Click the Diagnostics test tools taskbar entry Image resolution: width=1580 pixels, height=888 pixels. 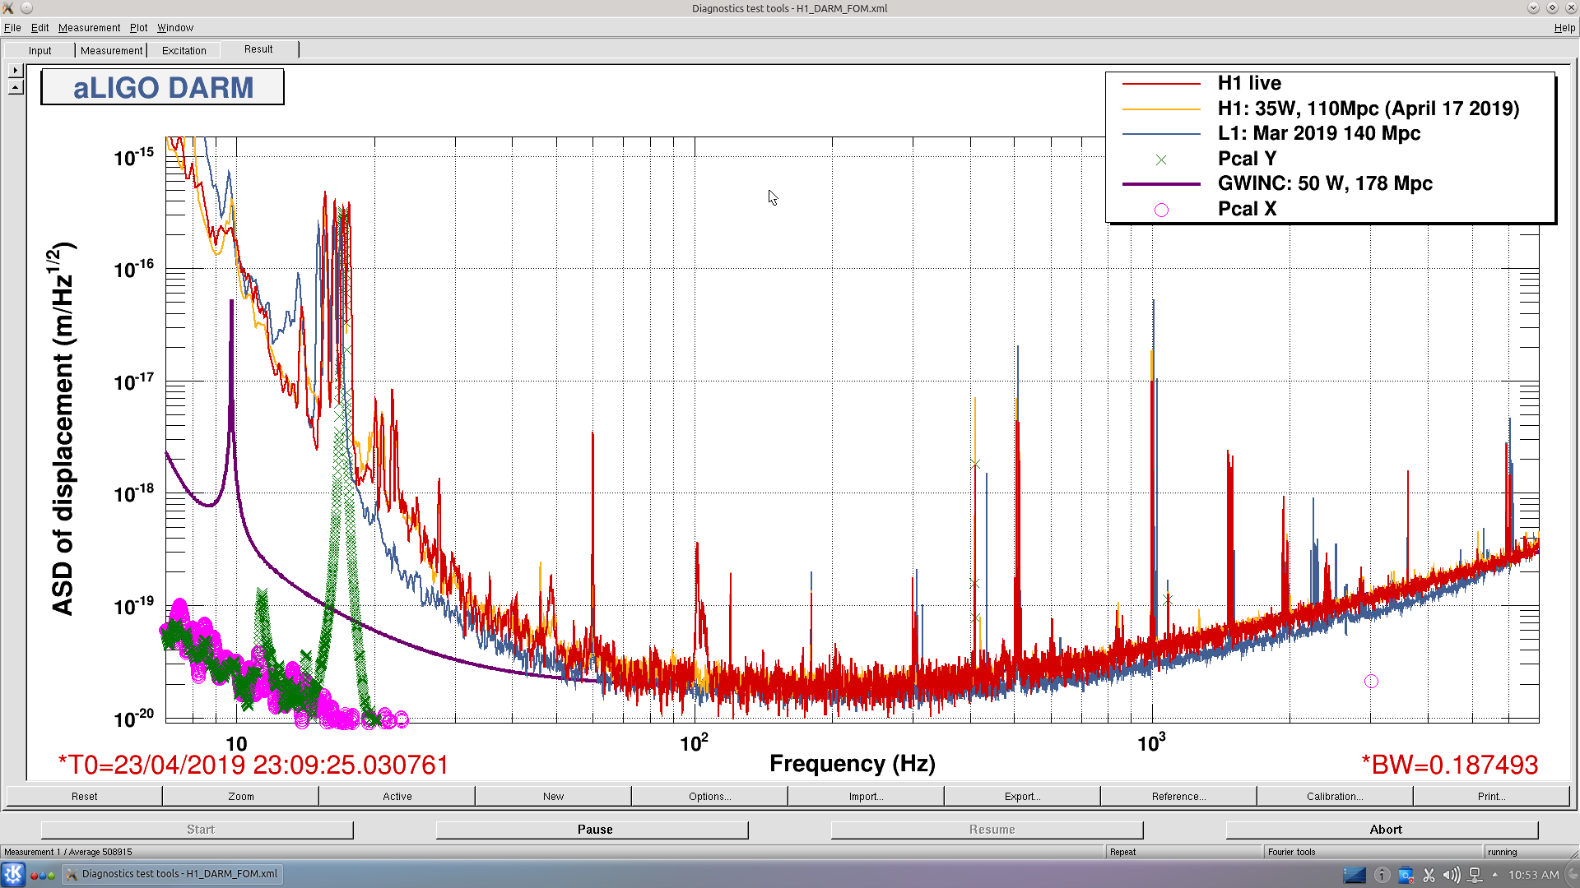pyautogui.click(x=173, y=874)
